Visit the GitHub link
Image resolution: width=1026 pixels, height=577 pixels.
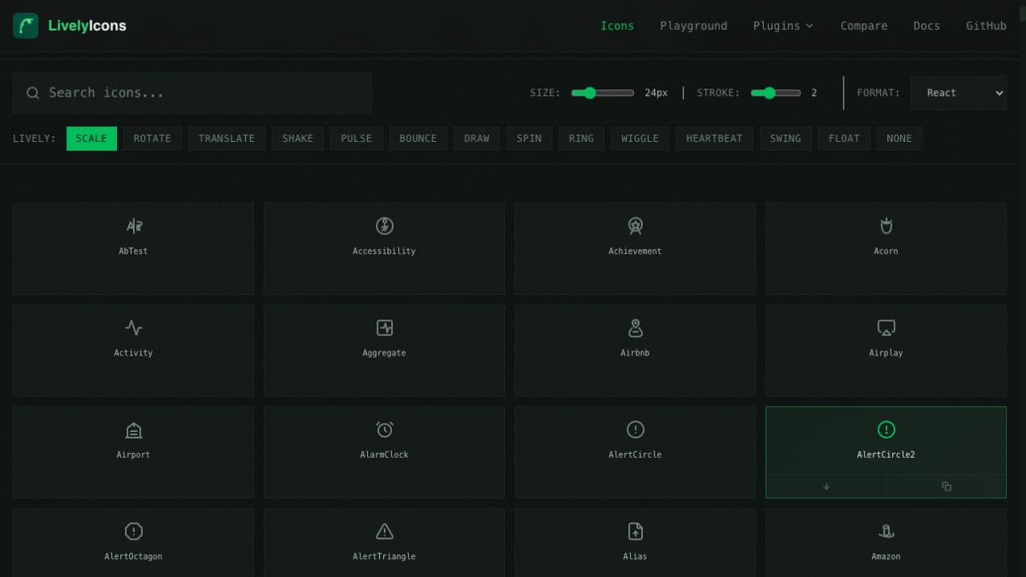pyautogui.click(x=986, y=26)
